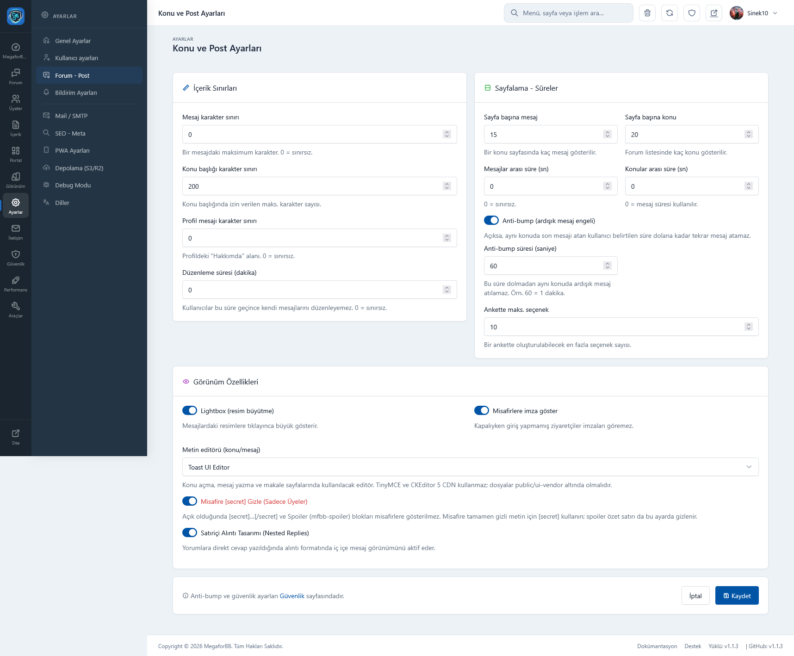The width and height of the screenshot is (794, 656).
Task: Toggle Satıriçi Alıntı Tasarımı switch
Action: 190,533
